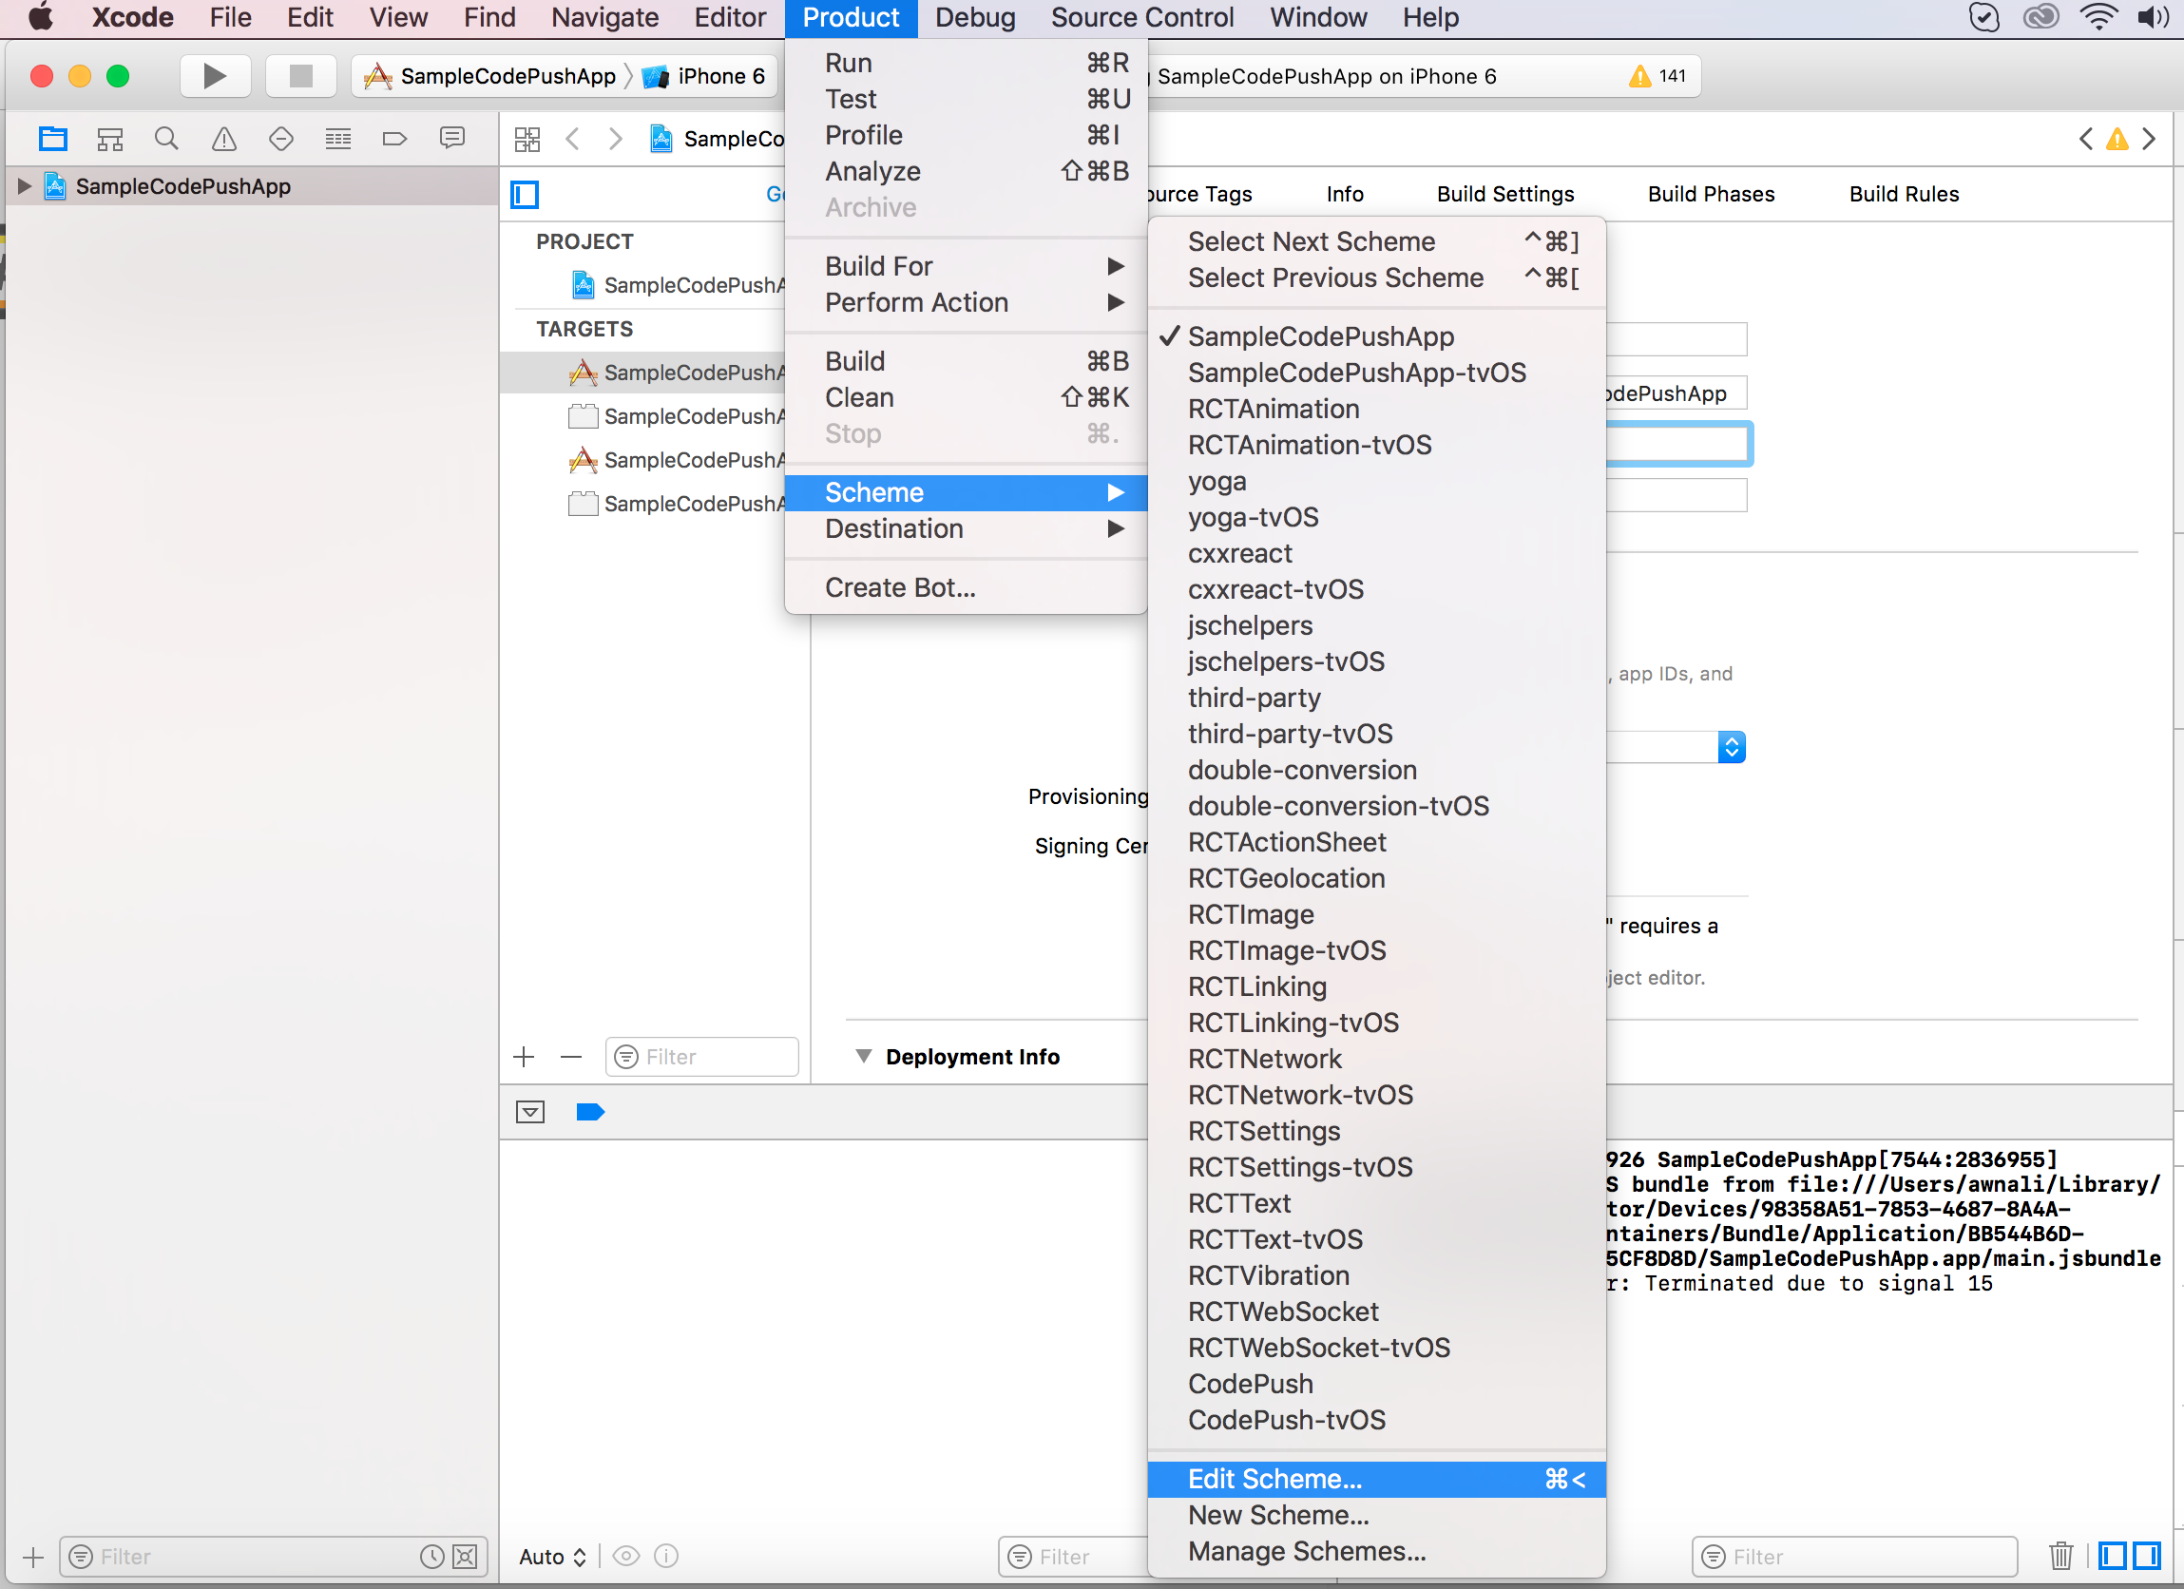Toggle the console pane visibility button
2184x1589 pixels.
(2146, 1556)
